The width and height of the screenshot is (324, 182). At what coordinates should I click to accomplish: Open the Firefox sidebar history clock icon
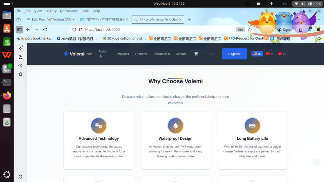coord(21,66)
